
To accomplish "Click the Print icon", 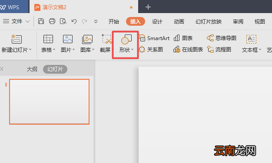I will click(x=52, y=21).
